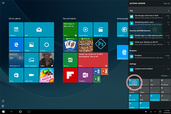The height and width of the screenshot is (114, 171).
Task: Open Samsung Flow tile
Action: pos(123,52)
